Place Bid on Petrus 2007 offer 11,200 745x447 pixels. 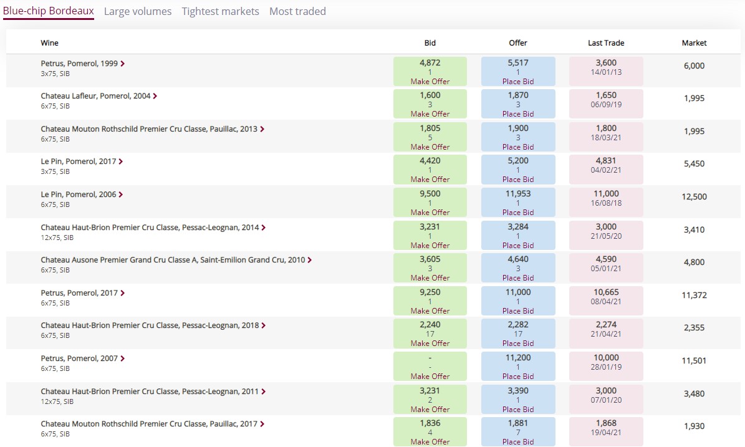(518, 377)
